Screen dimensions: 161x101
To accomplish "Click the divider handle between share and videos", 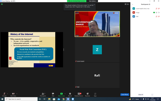I will coord(64,49).
